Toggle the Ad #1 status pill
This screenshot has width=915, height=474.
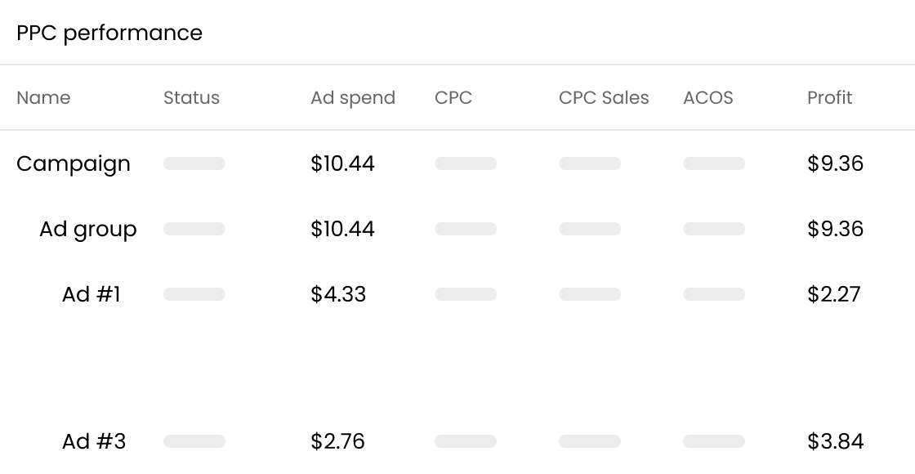[x=194, y=294]
